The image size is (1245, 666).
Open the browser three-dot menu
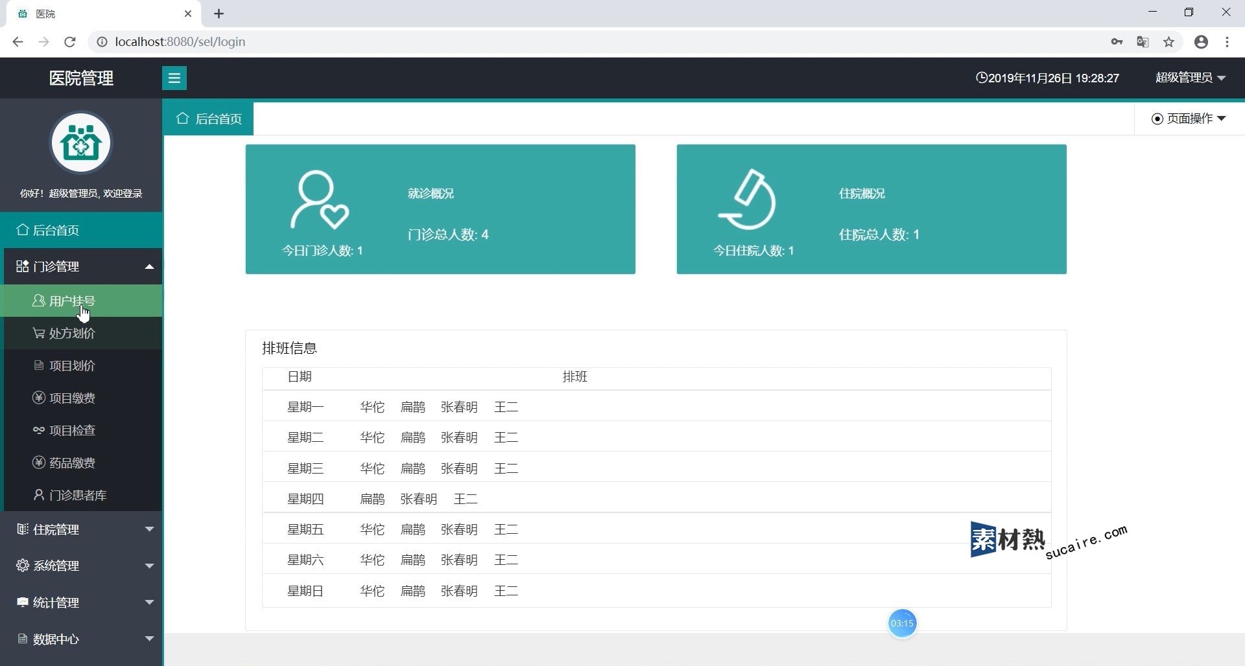(x=1227, y=42)
